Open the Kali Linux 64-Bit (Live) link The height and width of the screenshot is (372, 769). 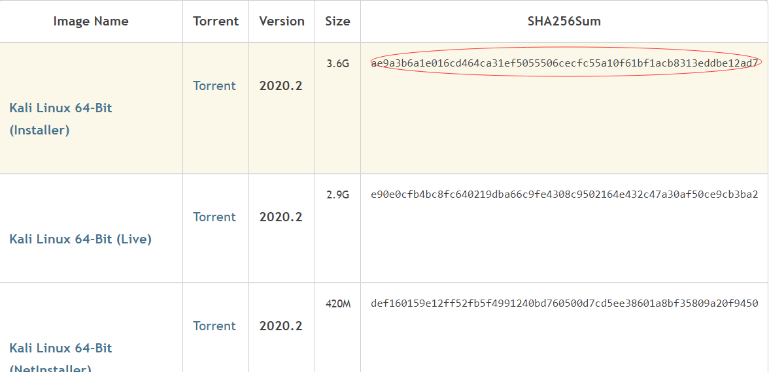[80, 239]
